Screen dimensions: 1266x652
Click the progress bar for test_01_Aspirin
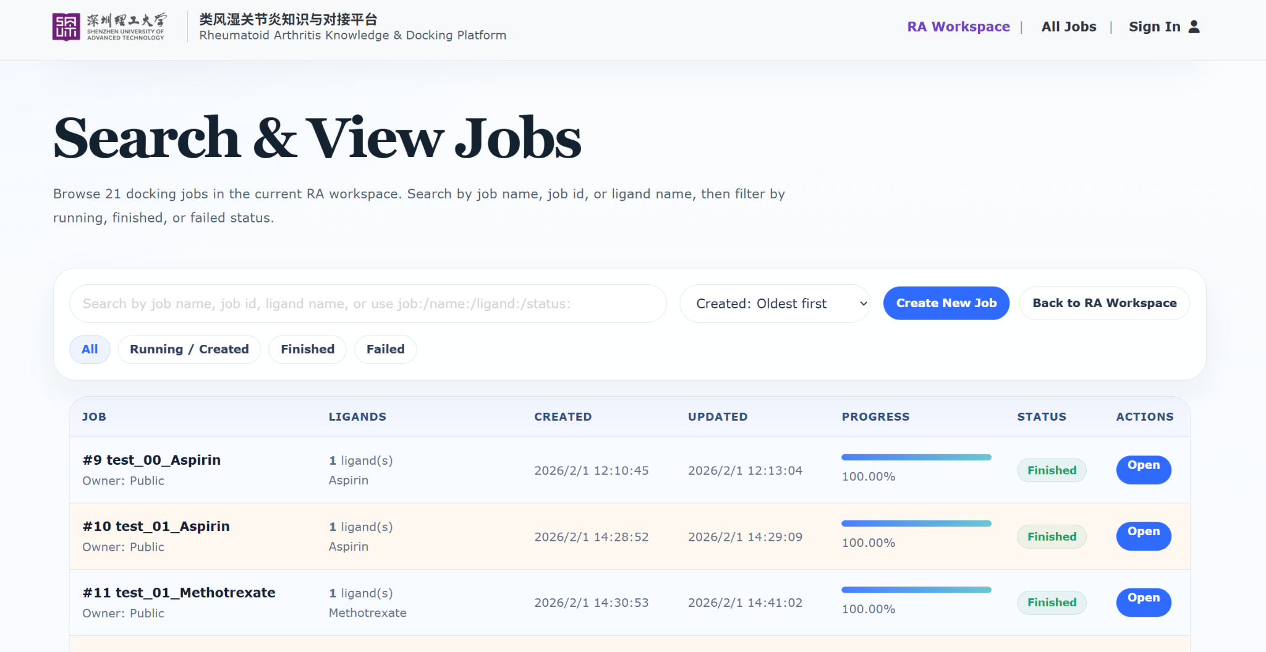pyautogui.click(x=916, y=523)
